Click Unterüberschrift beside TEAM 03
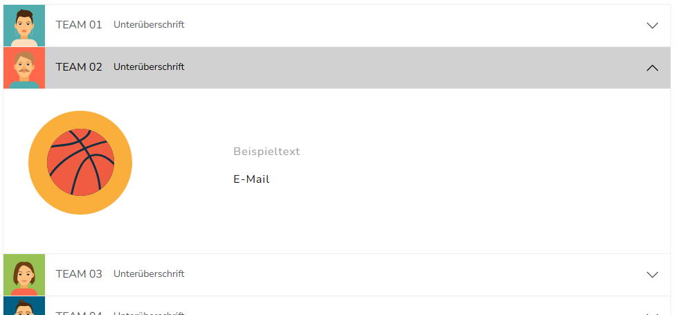The height and width of the screenshot is (315, 676). [x=149, y=274]
